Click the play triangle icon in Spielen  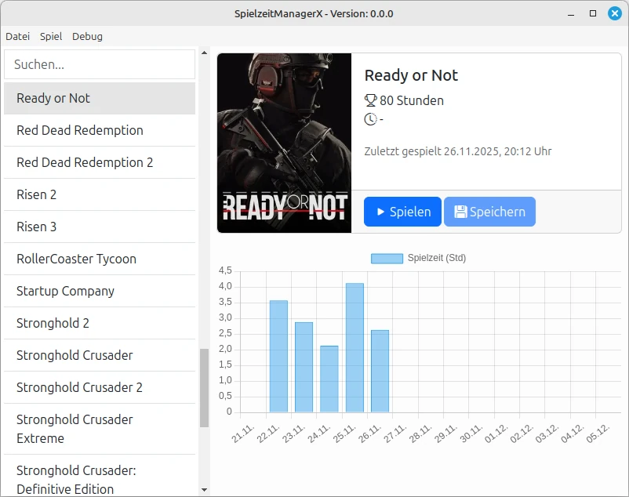pyautogui.click(x=380, y=212)
